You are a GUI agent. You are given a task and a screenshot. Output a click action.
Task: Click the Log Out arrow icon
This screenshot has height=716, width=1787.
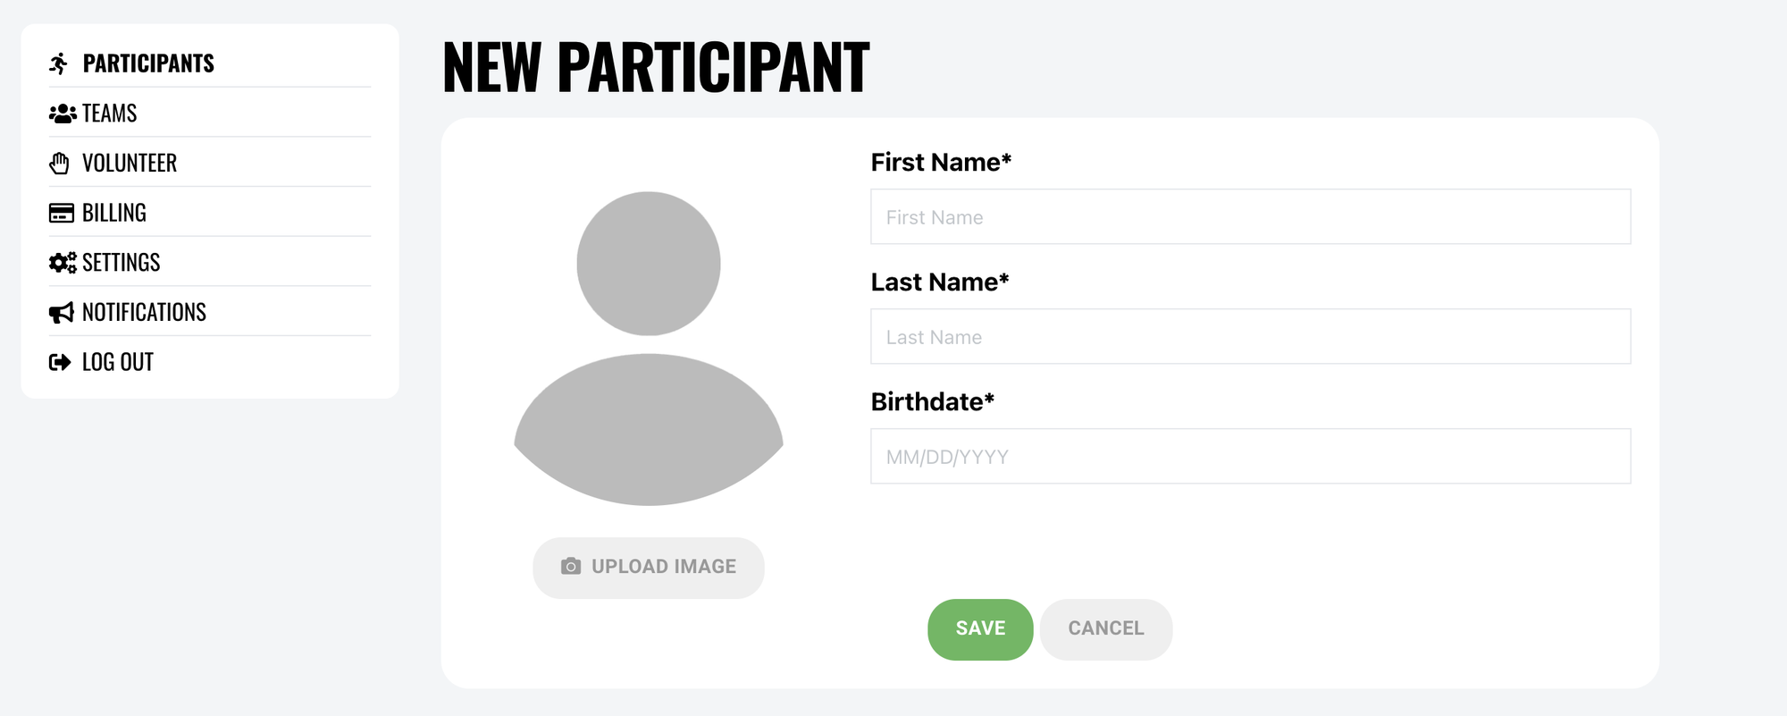tap(60, 362)
